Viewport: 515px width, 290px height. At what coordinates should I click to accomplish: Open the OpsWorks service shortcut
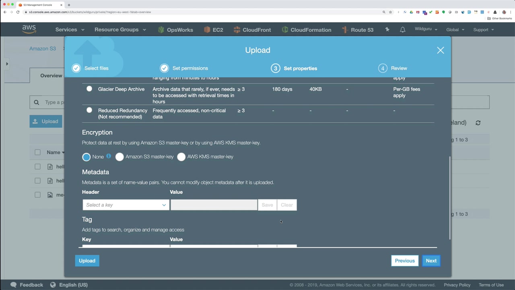pyautogui.click(x=175, y=30)
